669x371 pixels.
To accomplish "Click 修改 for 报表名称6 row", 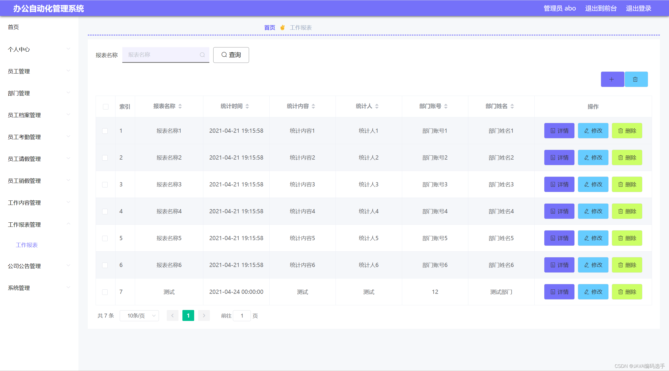I will tap(593, 265).
